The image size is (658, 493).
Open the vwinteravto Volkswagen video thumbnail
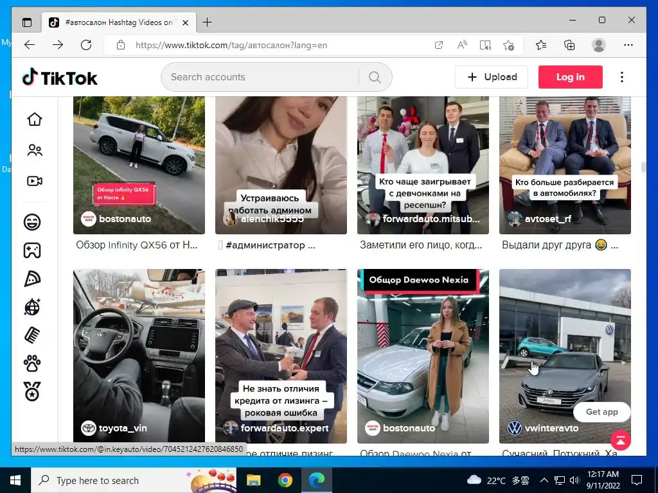tap(565, 356)
